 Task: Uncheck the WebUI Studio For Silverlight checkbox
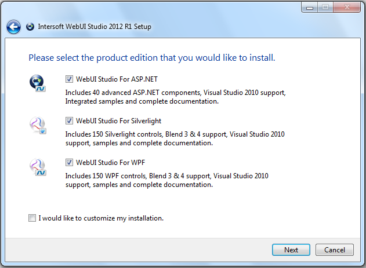point(70,121)
